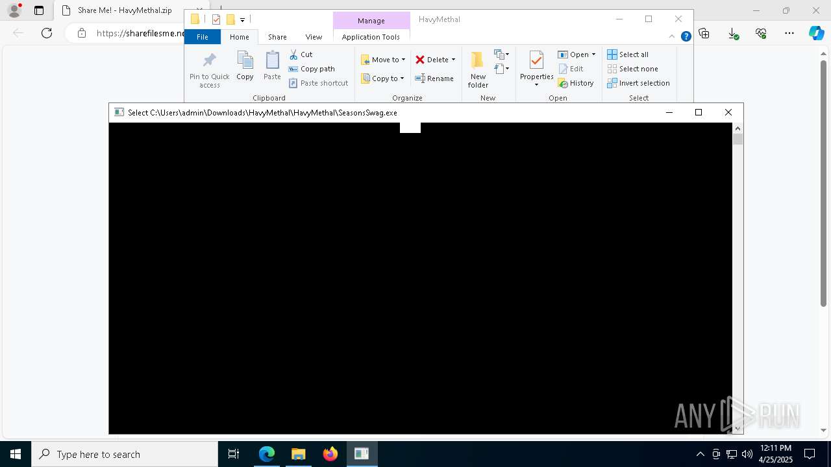831x467 pixels.
Task: Click the Manage contextual tab
Action: pyautogui.click(x=371, y=21)
